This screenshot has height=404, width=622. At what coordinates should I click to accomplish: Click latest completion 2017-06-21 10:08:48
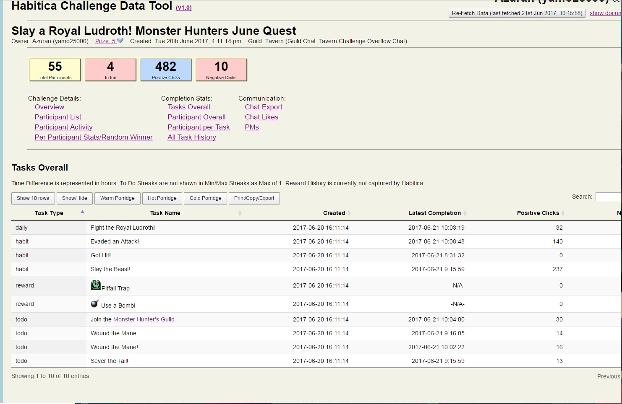(436, 241)
